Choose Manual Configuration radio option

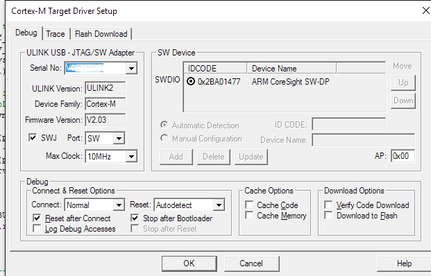(x=164, y=138)
